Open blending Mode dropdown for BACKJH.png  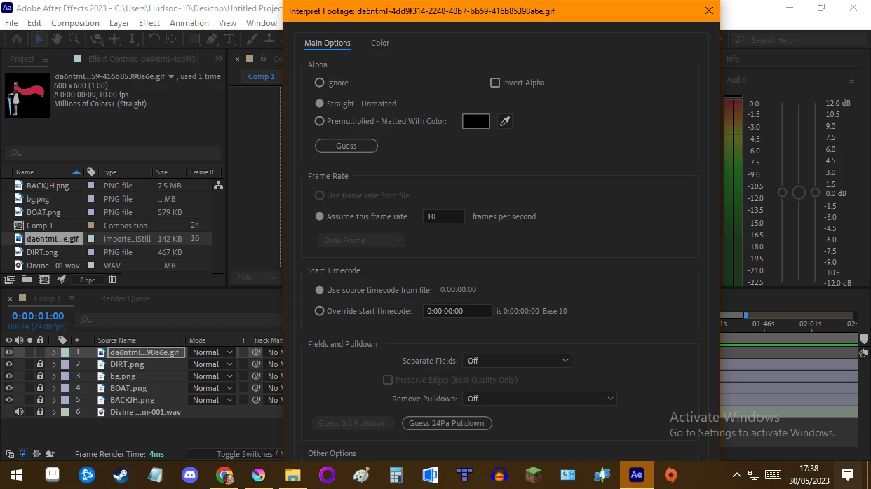click(212, 400)
